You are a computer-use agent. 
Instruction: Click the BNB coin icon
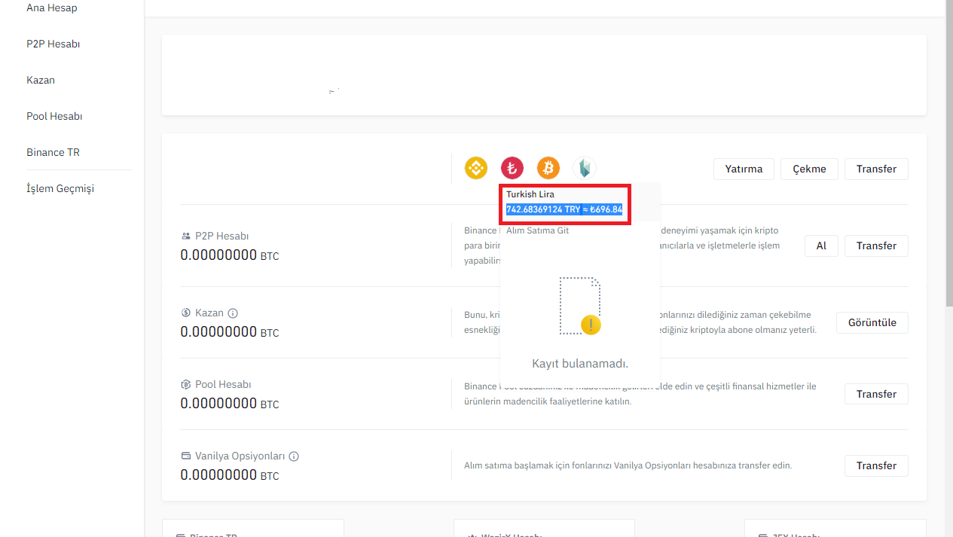[476, 168]
